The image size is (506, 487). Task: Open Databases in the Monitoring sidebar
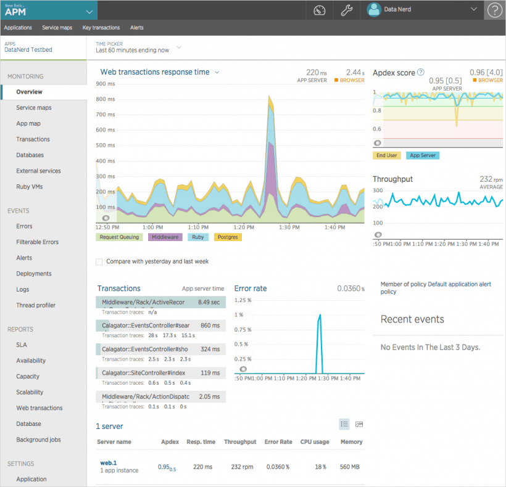(x=30, y=155)
